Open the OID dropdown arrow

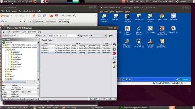click(78, 36)
